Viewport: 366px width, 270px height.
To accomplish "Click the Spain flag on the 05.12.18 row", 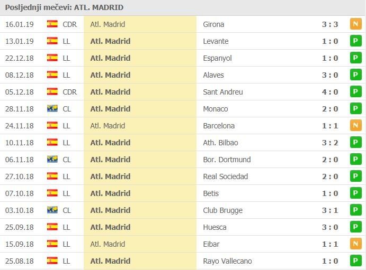I will pos(52,92).
